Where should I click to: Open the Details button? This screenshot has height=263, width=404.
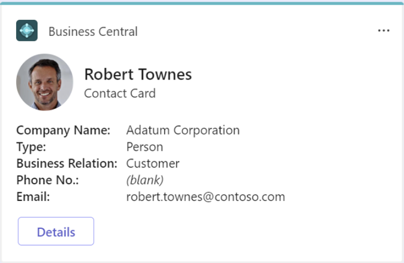coord(56,232)
